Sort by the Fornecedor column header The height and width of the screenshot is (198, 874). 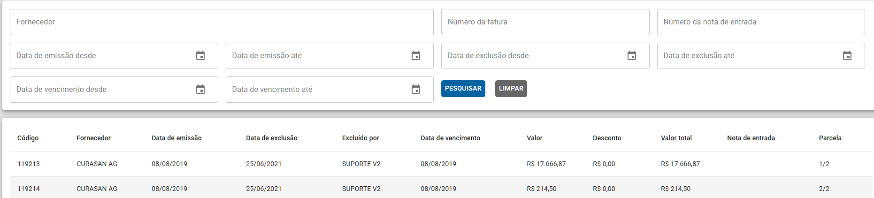point(94,138)
